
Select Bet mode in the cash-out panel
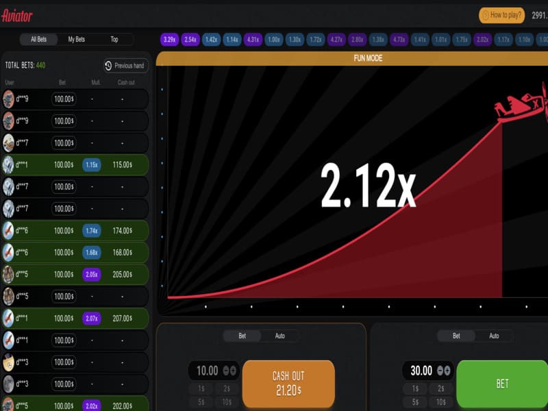pos(242,336)
